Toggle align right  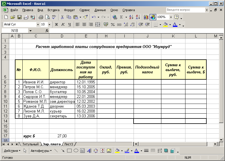[x=91, y=25]
